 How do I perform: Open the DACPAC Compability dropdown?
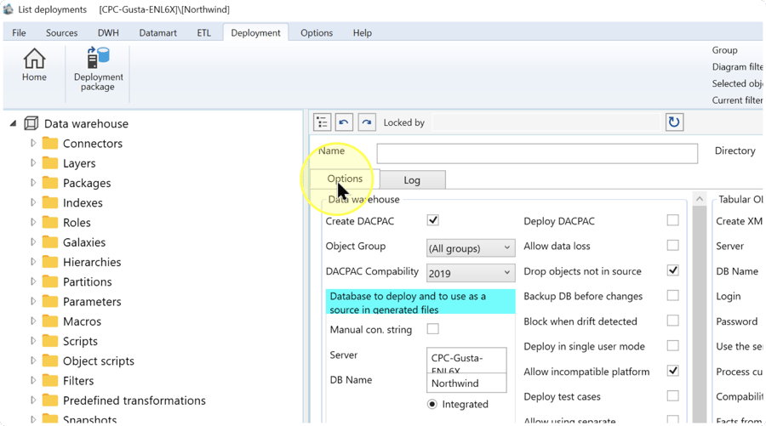pos(471,273)
